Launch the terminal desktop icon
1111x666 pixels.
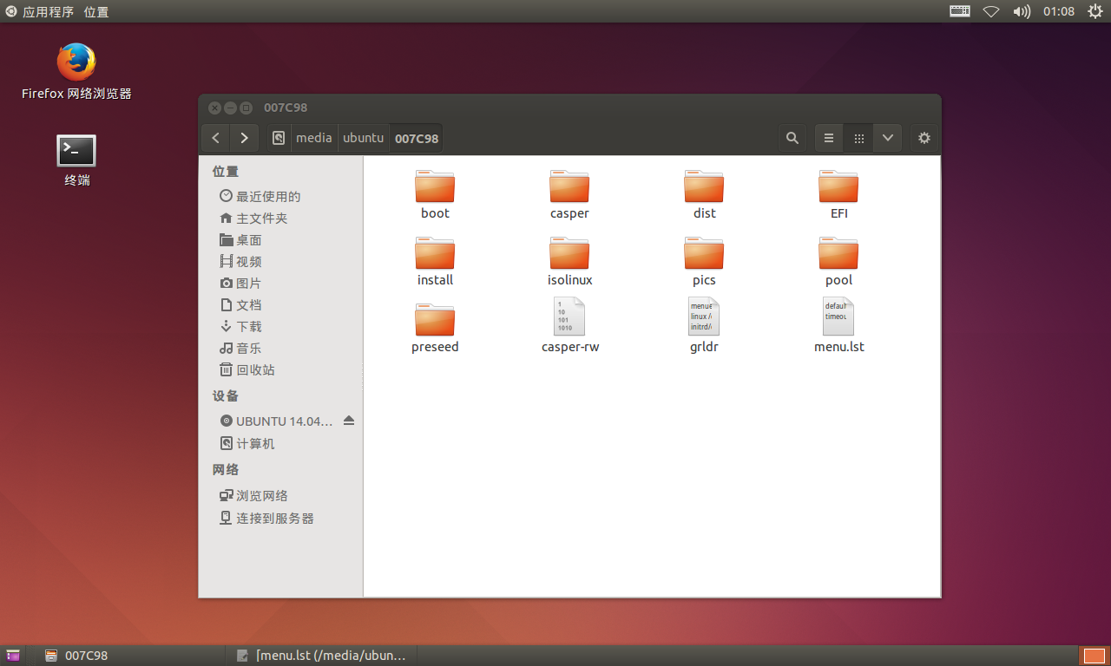[x=76, y=161]
